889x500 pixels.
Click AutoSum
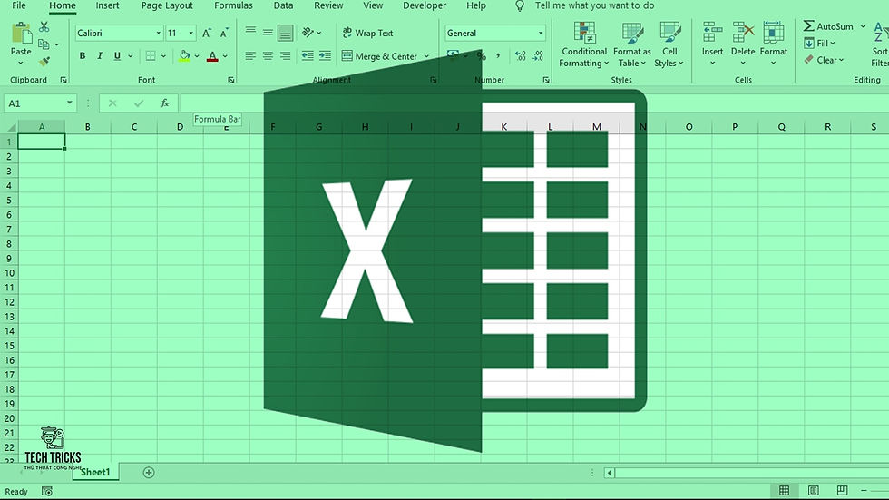tap(828, 26)
